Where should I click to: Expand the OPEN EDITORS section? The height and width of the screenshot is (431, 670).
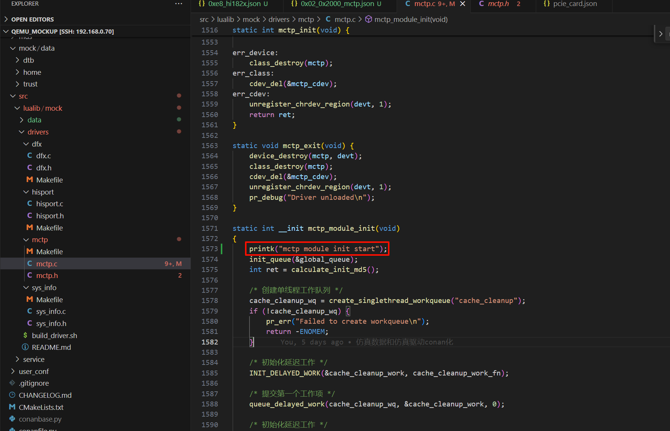[x=6, y=19]
